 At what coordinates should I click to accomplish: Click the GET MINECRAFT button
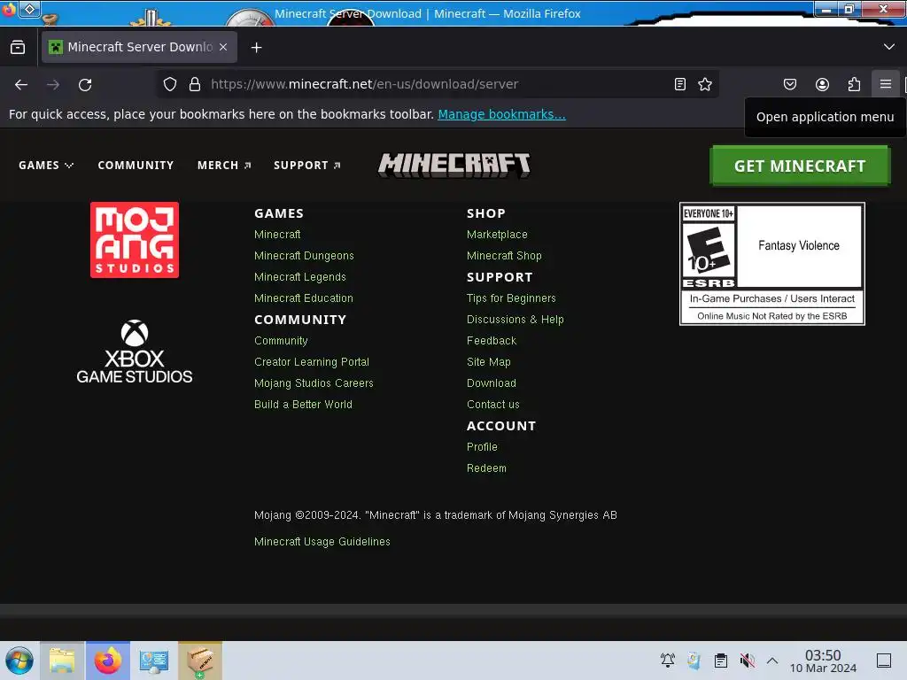pos(800,166)
